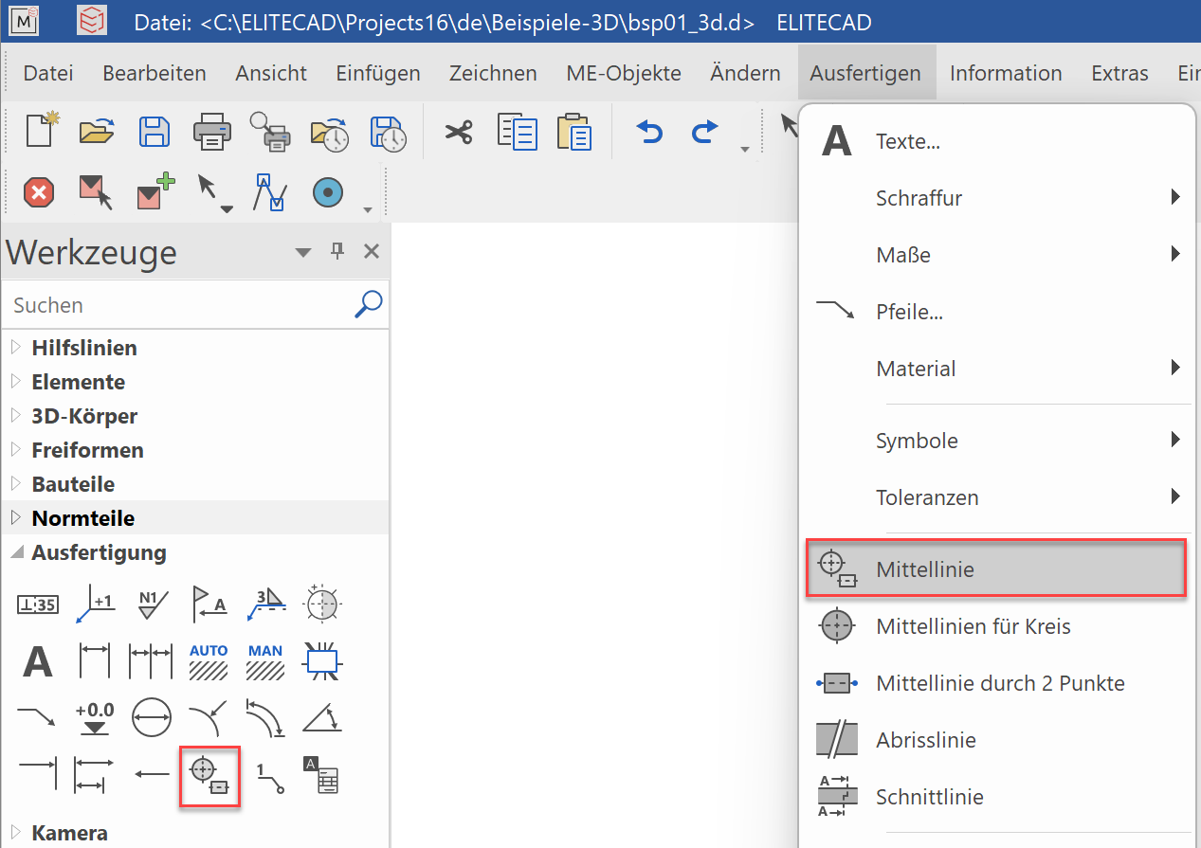Expand the Hilfslinien tree group
Screen dimensions: 1201x848
15,348
